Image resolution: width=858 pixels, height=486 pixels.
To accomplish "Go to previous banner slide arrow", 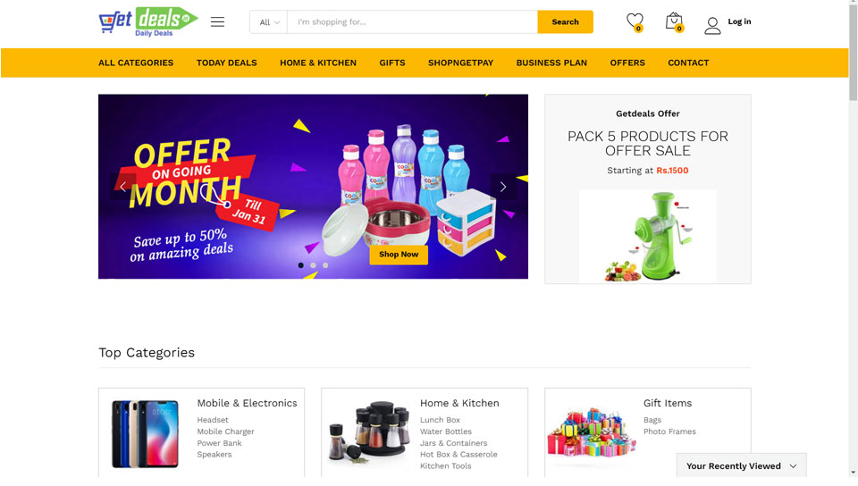I will click(x=123, y=187).
